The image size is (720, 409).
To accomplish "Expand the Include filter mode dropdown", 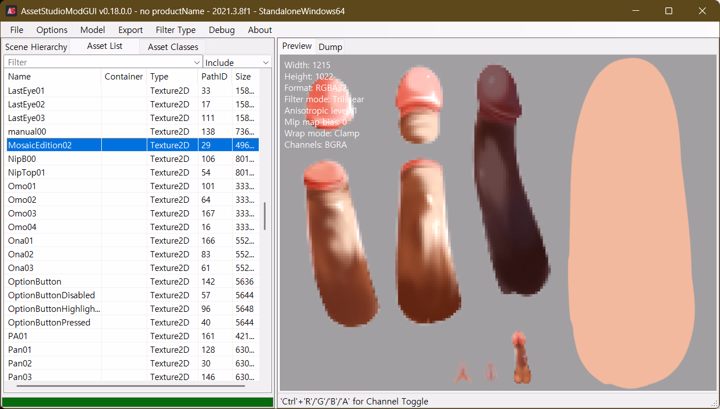I will pyautogui.click(x=266, y=62).
